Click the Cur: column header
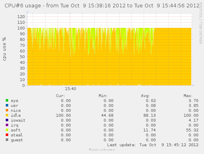 tap(60, 96)
